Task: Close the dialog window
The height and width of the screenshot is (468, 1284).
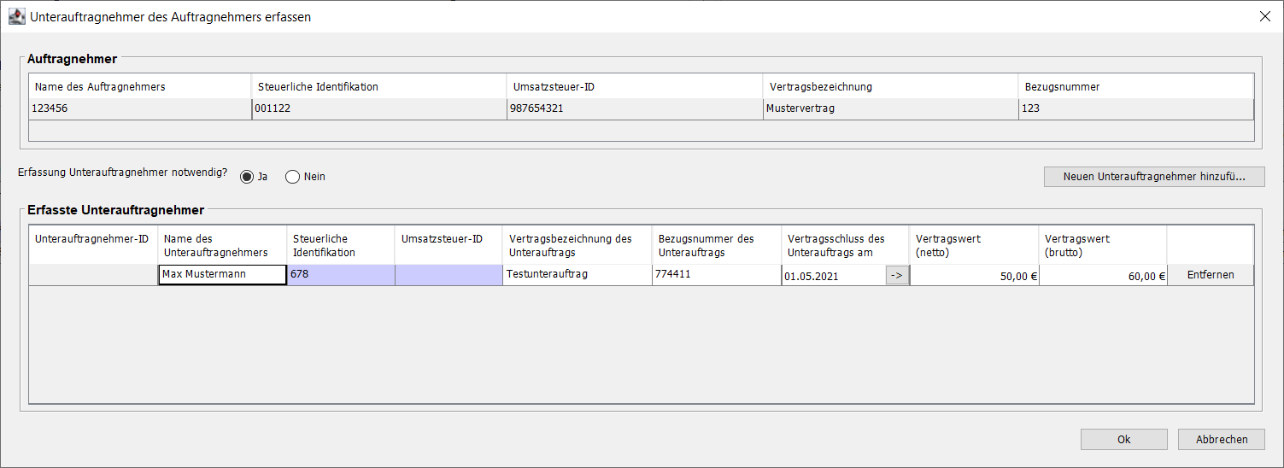Action: click(x=1264, y=16)
